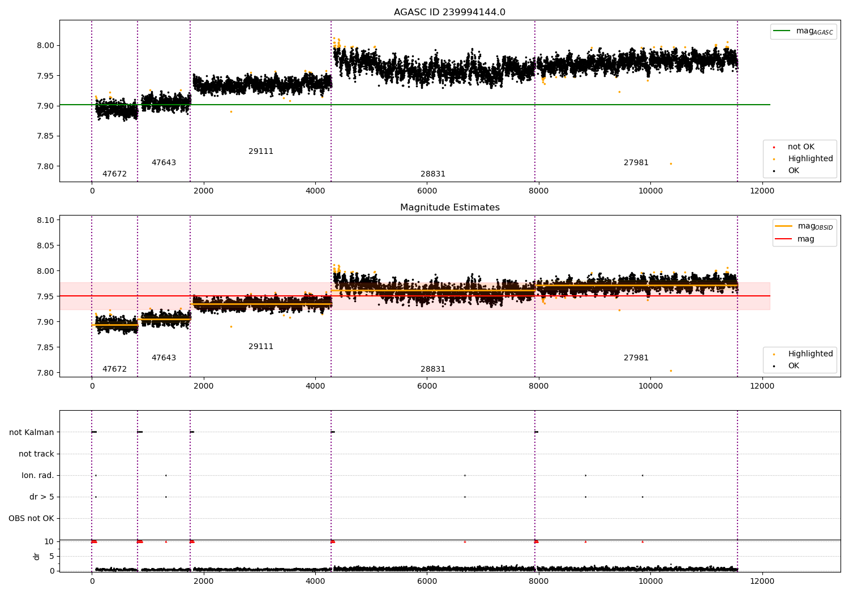Click obsid label 47672 in the top plot

[114, 174]
